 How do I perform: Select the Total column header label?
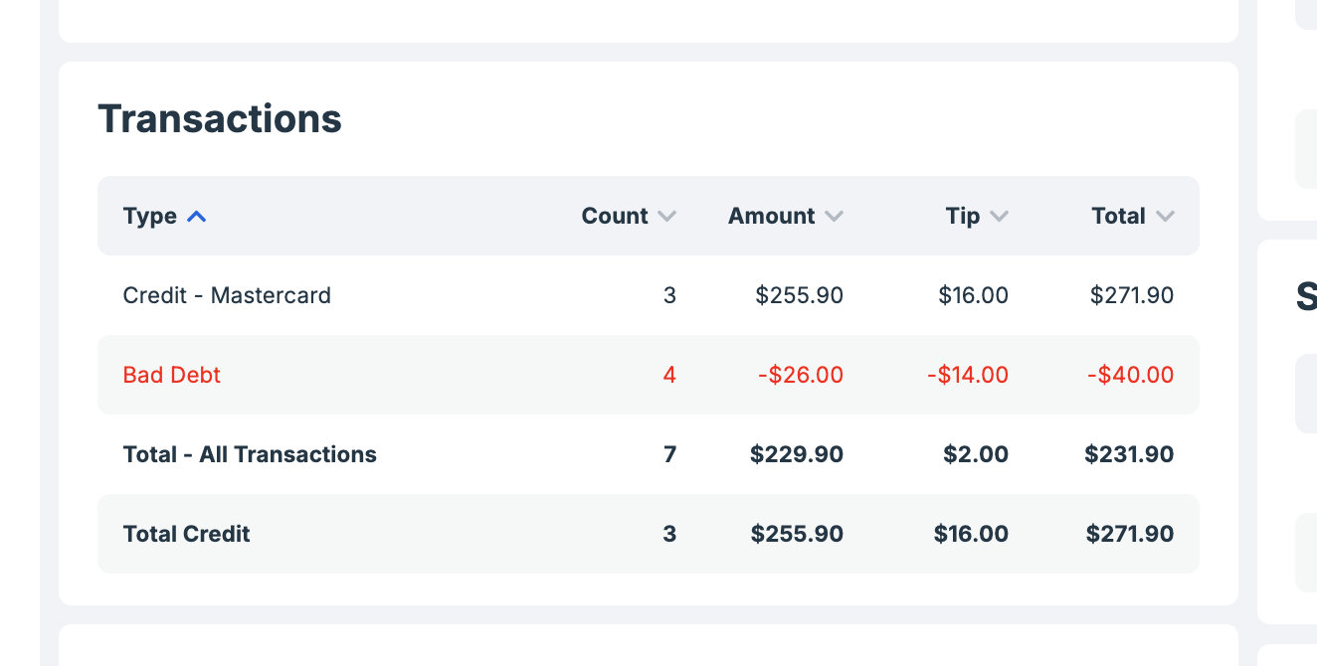coord(1118,216)
